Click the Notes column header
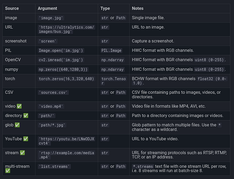The height and width of the screenshot is (179, 234). [x=138, y=8]
